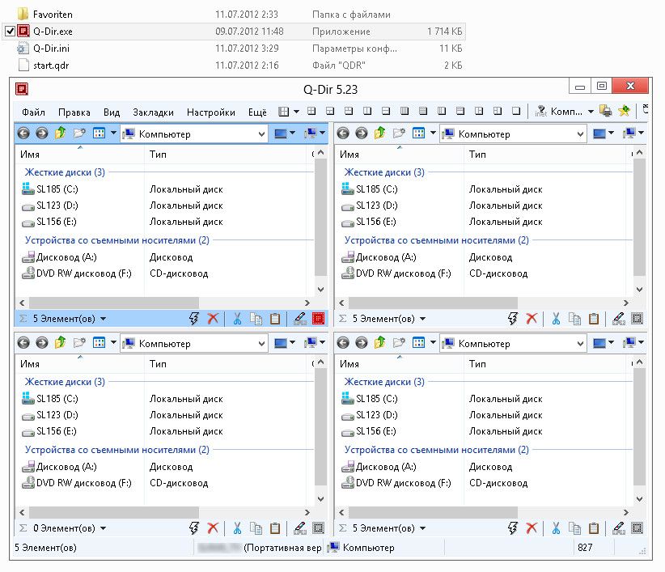Click the Back arrow in the top-left pane
The image size is (665, 572).
pos(23,133)
